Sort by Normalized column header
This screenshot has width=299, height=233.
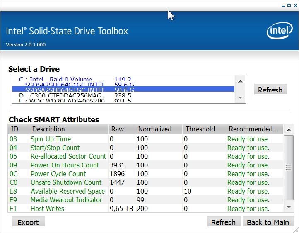(x=159, y=129)
